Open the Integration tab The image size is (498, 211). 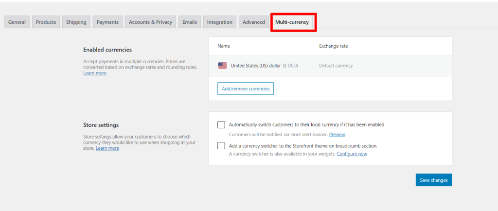219,22
